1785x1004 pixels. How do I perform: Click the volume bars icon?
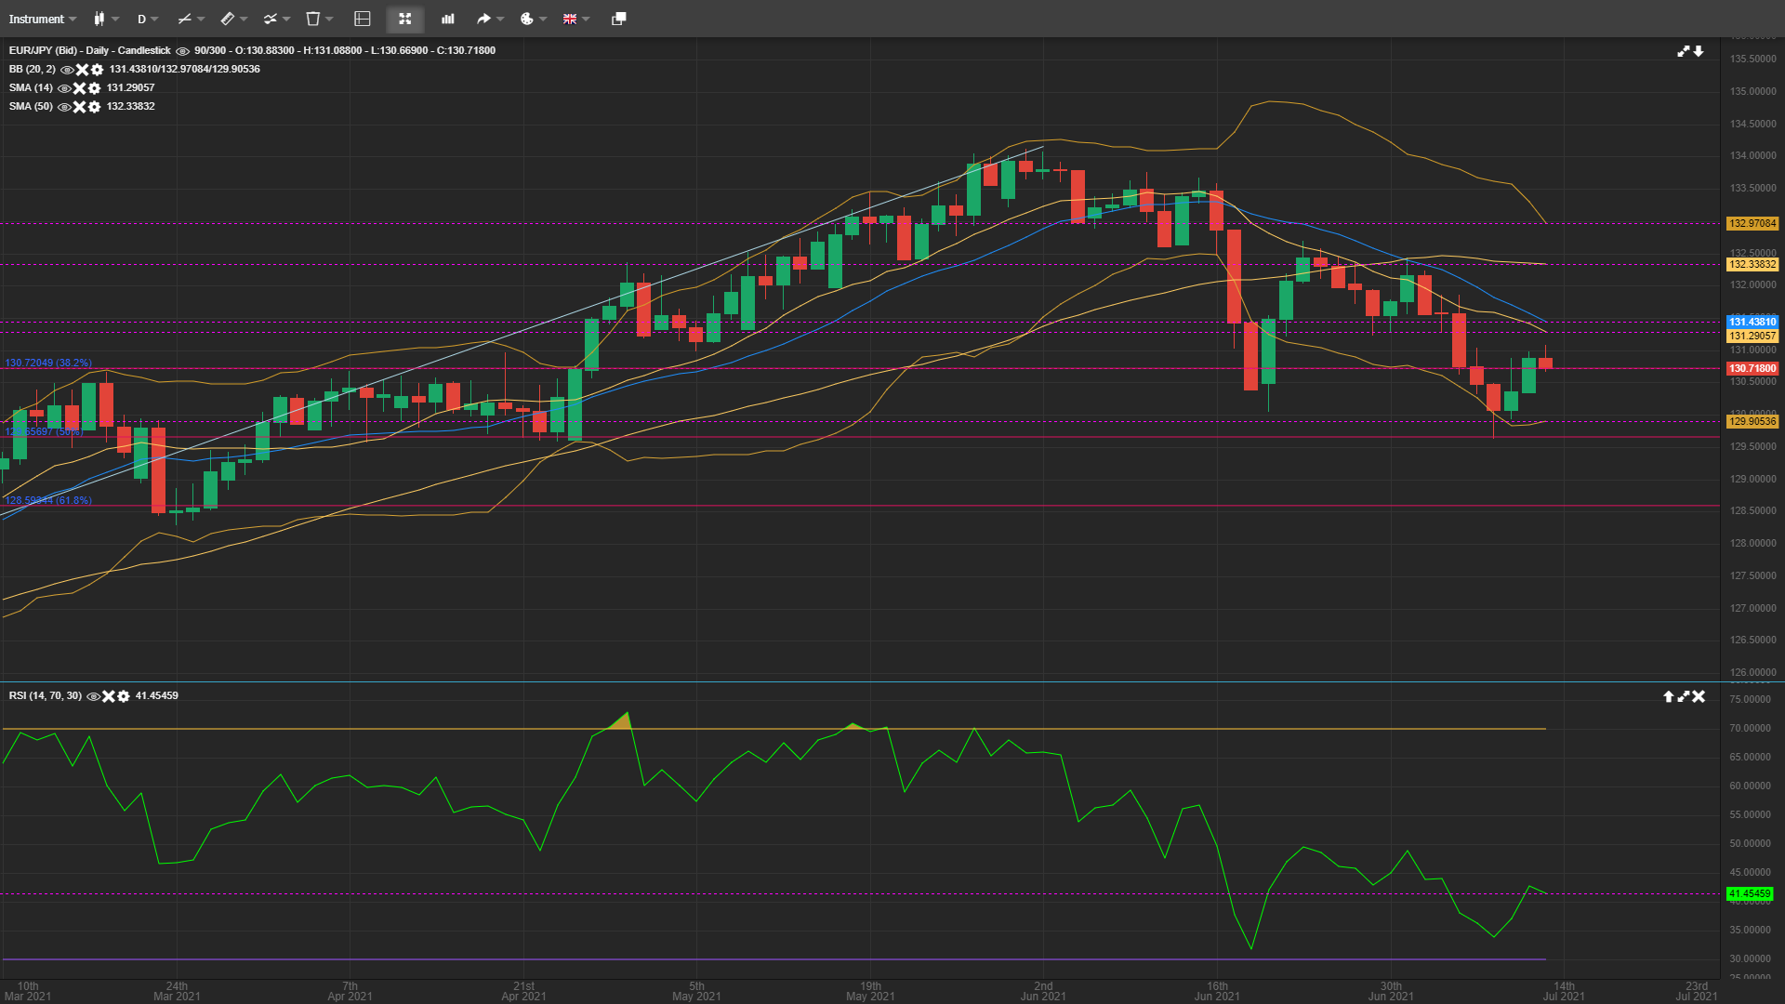[448, 19]
